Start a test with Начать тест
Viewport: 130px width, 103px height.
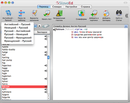point(47,13)
